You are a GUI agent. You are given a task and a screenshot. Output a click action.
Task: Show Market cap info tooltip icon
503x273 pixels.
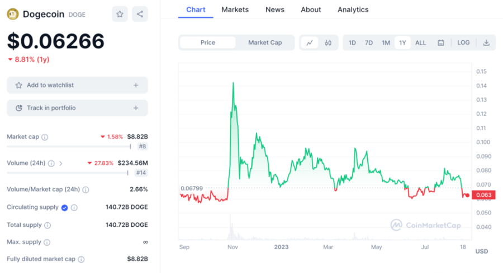tap(45, 137)
